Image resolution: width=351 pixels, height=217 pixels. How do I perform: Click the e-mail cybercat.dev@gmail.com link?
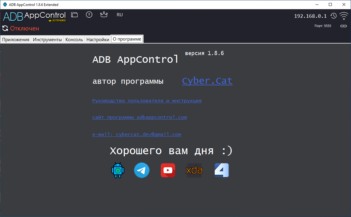tap(136, 134)
